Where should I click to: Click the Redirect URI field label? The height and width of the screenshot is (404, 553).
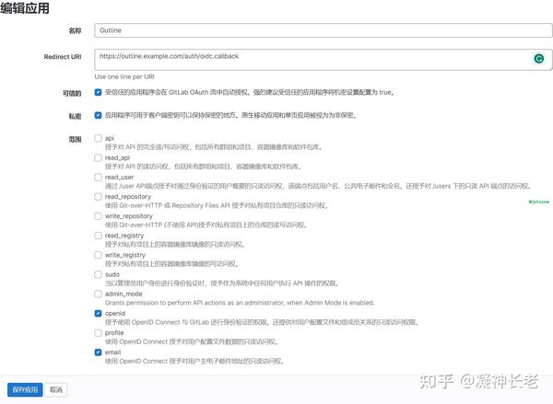[x=63, y=57]
